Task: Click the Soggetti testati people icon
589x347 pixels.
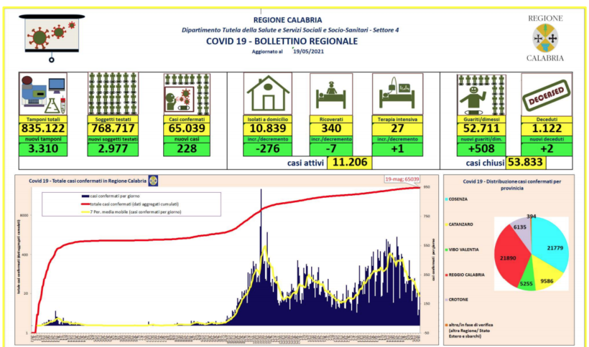Action: point(111,93)
